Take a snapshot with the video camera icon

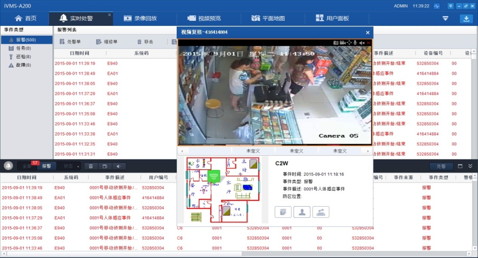tap(336, 43)
